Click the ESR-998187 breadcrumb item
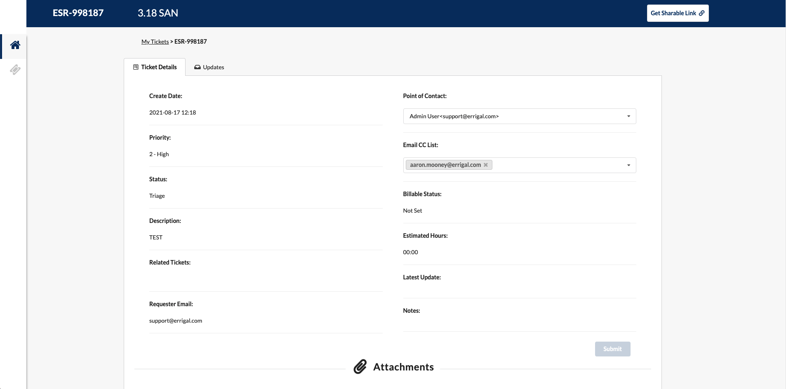Viewport: 786px width, 389px height. [x=191, y=42]
